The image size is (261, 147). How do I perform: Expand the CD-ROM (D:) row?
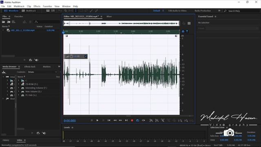click(x=18, y=84)
